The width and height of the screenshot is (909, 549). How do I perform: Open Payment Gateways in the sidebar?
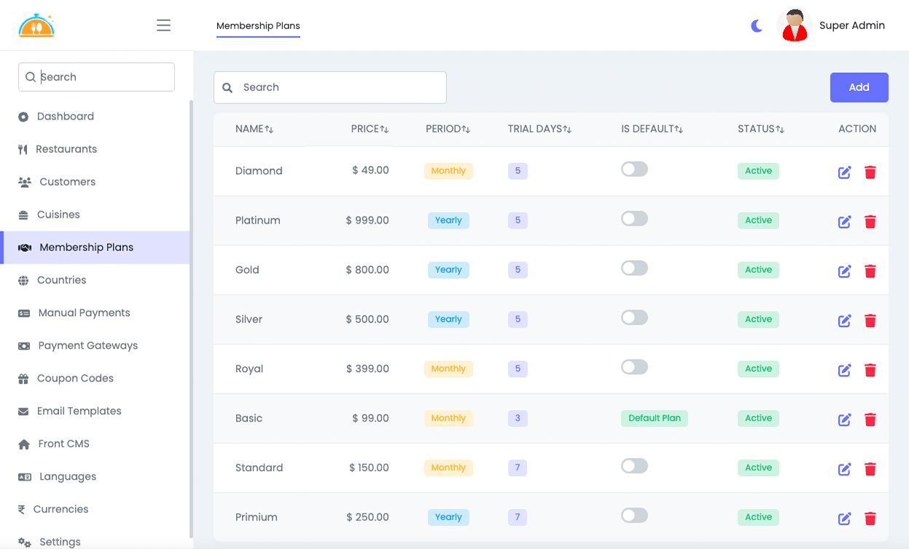tap(87, 346)
